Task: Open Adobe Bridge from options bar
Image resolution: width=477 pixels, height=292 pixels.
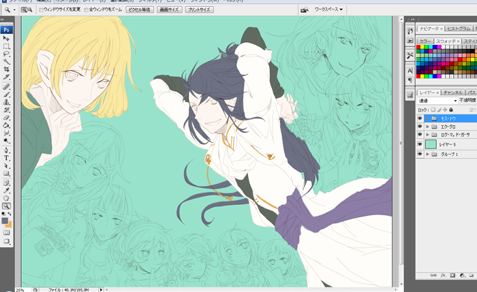Action: pos(304,10)
